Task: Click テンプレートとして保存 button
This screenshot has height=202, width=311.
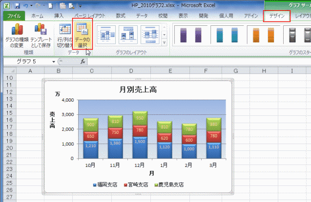Action: [x=41, y=36]
